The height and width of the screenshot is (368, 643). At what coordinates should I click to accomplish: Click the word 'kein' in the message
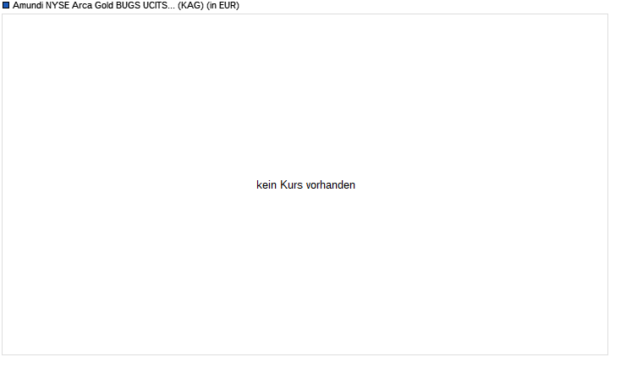coord(267,185)
